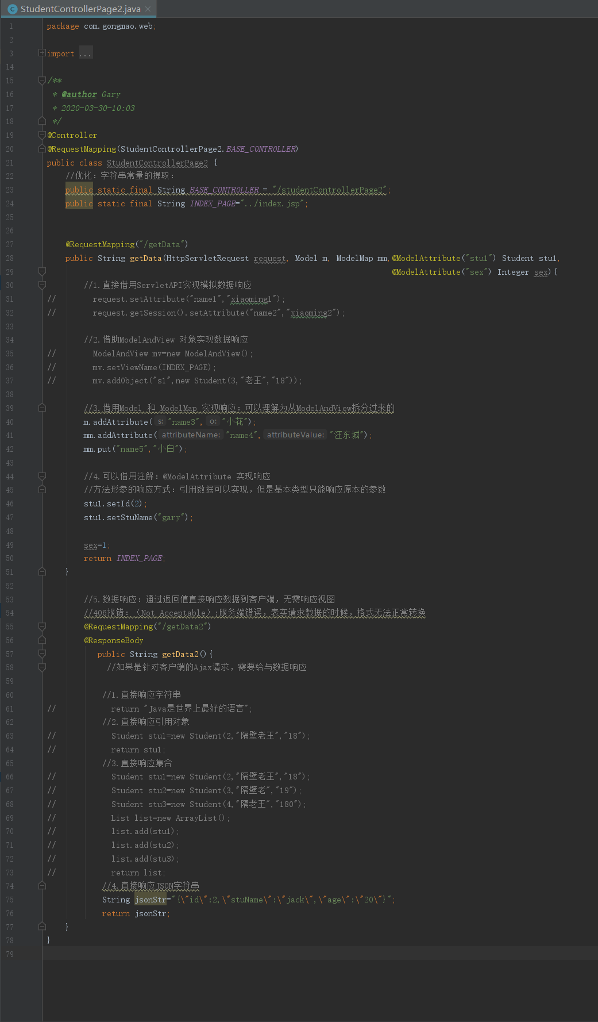Click the getData2 method name on line 57
This screenshot has height=1022, width=598.
click(x=180, y=655)
